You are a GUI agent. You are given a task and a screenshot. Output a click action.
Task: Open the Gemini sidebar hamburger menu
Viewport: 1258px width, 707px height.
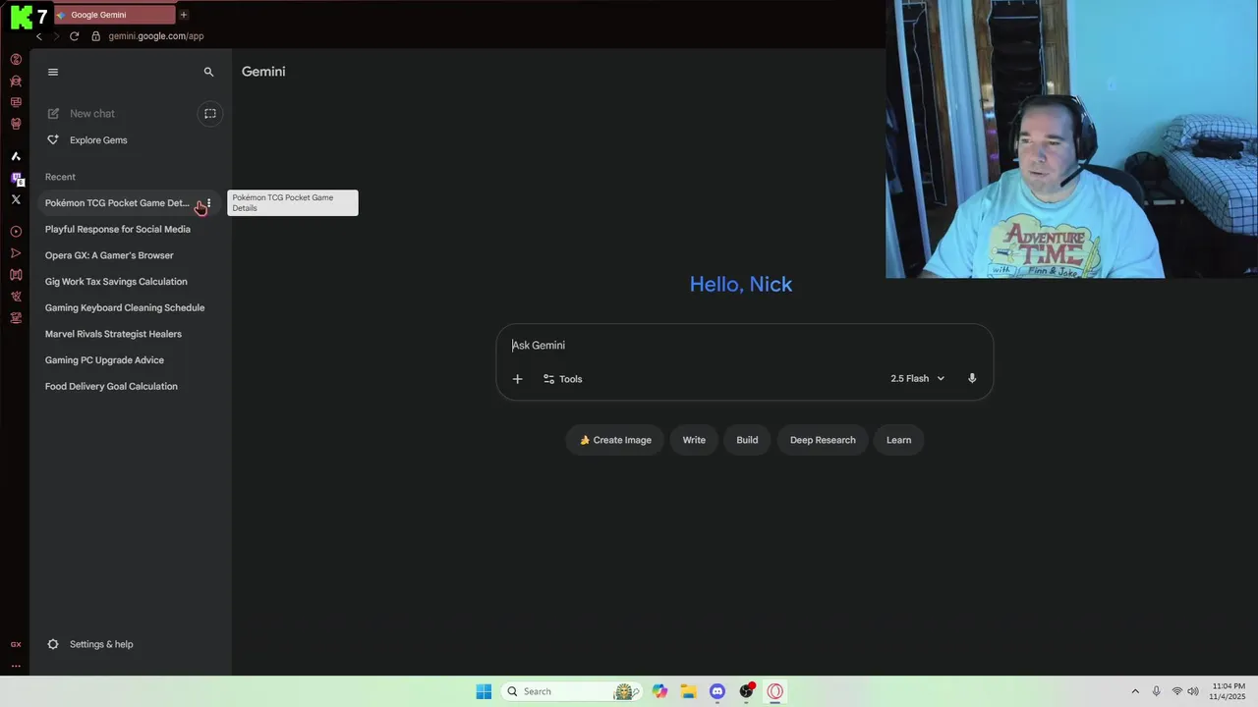(x=53, y=72)
